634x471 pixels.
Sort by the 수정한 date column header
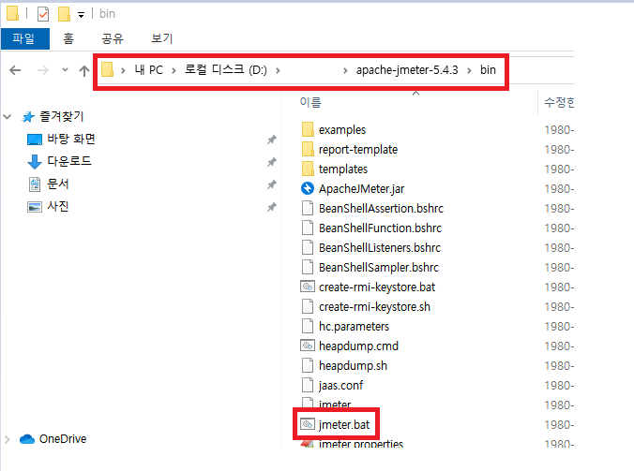pyautogui.click(x=559, y=102)
